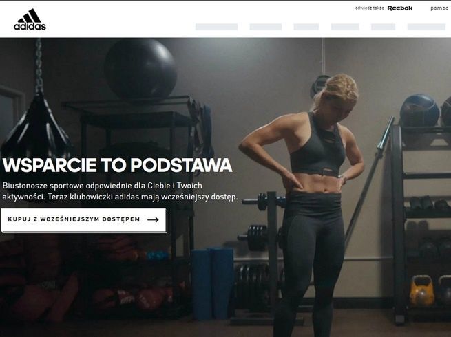Select the second grey placeholder navigation item
Screen dimensions: 451x337
(x=266, y=27)
